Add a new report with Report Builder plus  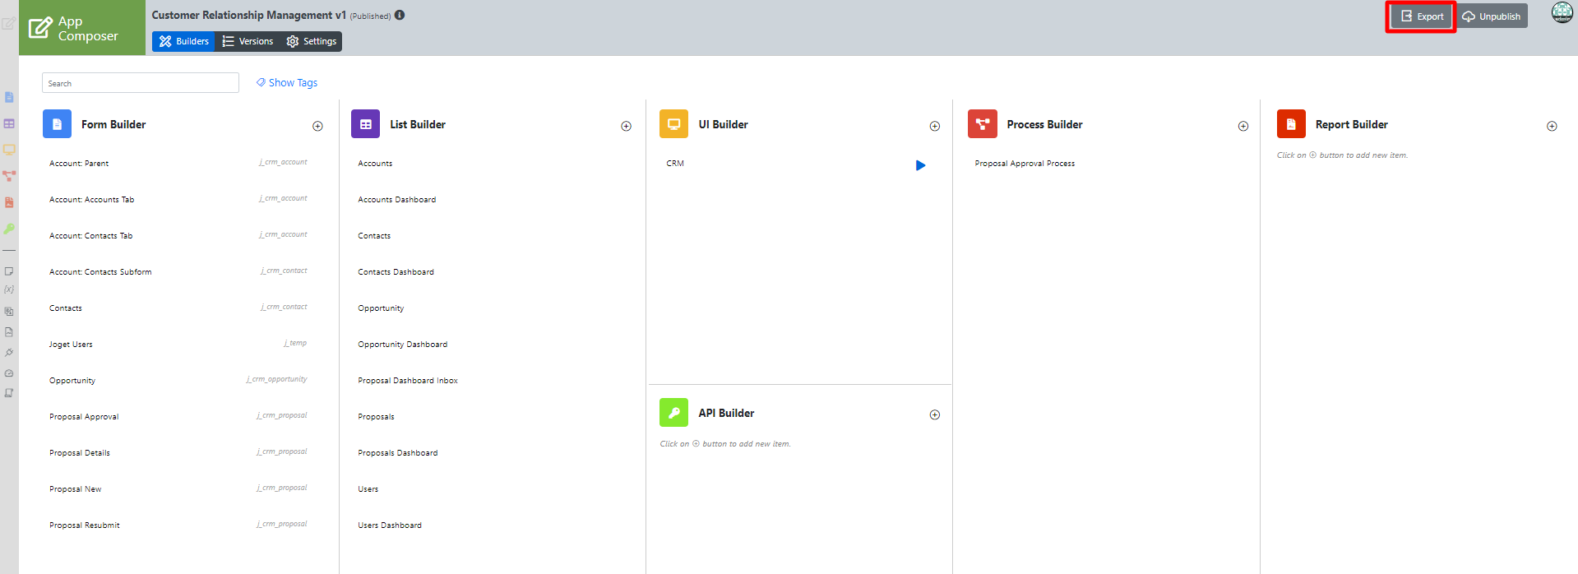1552,126
